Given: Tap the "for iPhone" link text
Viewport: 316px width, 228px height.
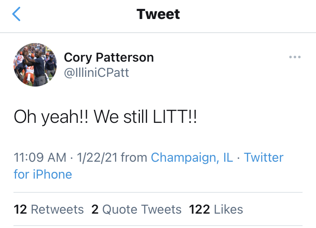Looking at the screenshot, I should coord(43,174).
